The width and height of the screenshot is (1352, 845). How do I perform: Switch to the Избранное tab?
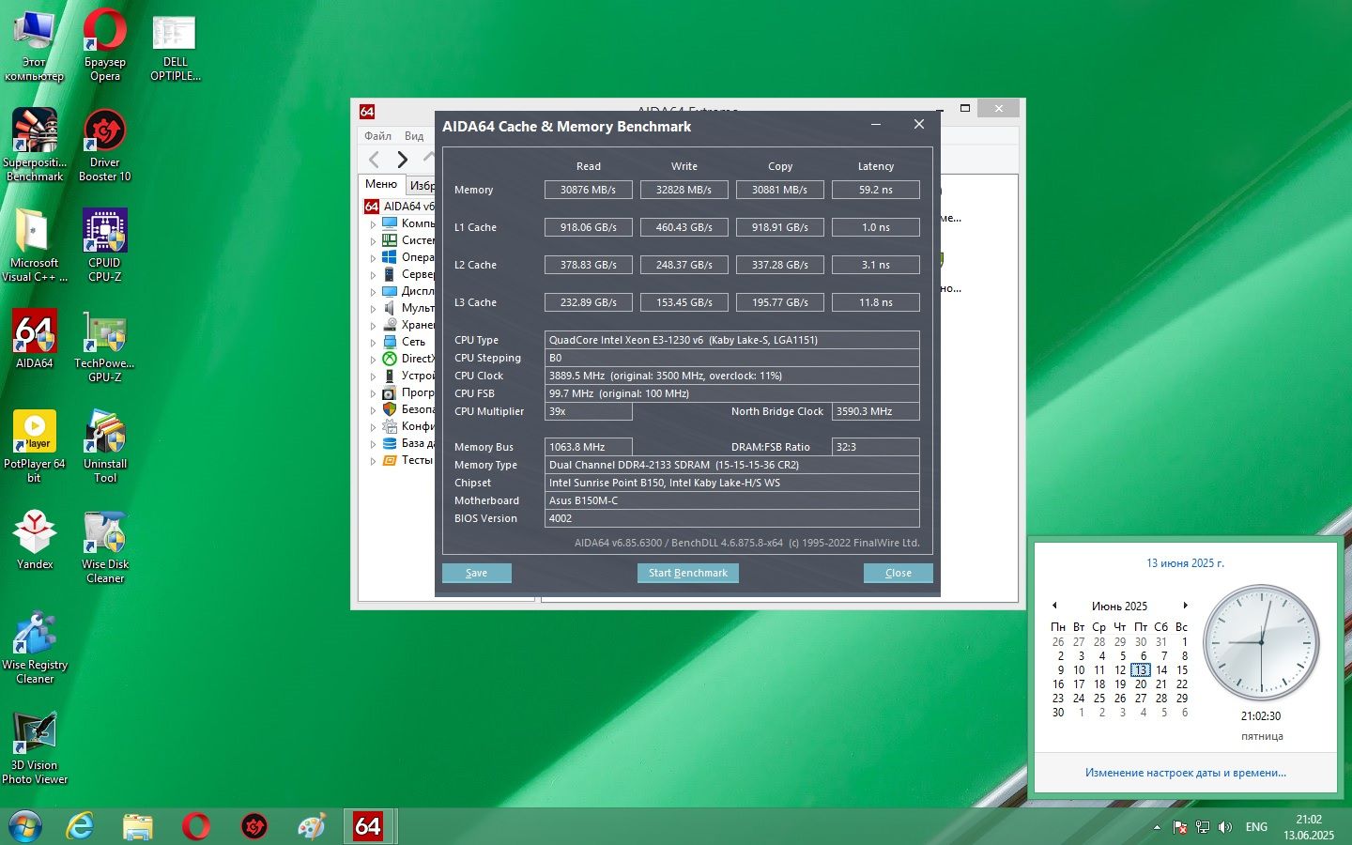[x=421, y=186]
